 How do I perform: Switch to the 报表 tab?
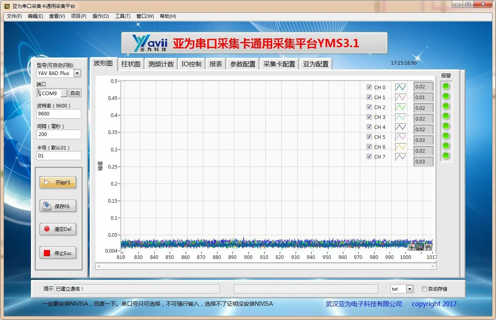[216, 64]
